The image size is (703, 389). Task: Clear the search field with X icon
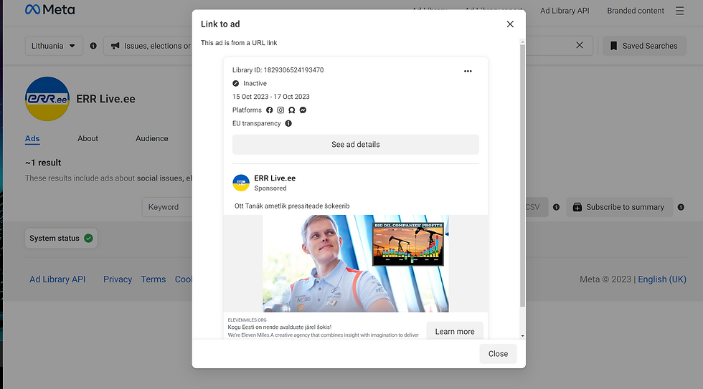(x=580, y=45)
